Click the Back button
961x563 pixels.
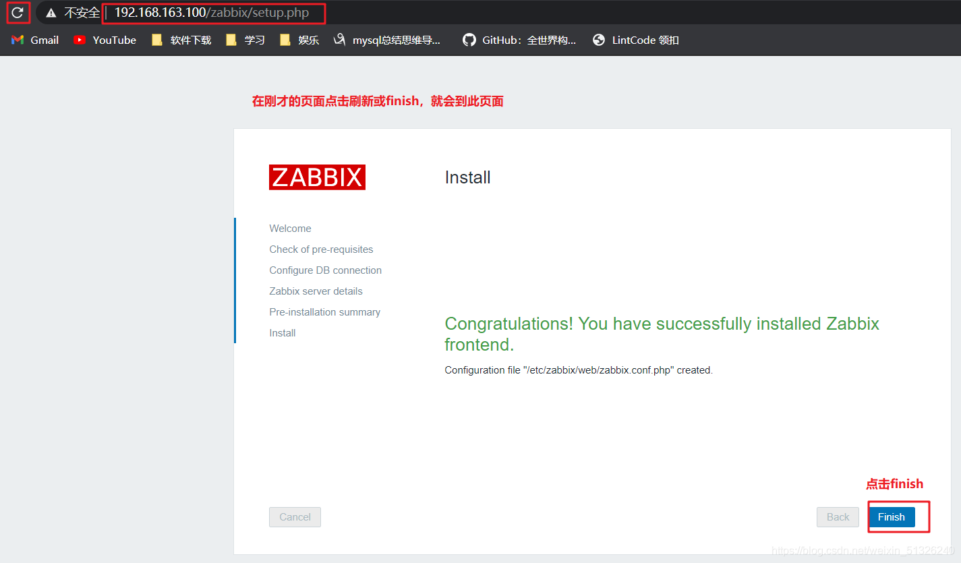[838, 517]
